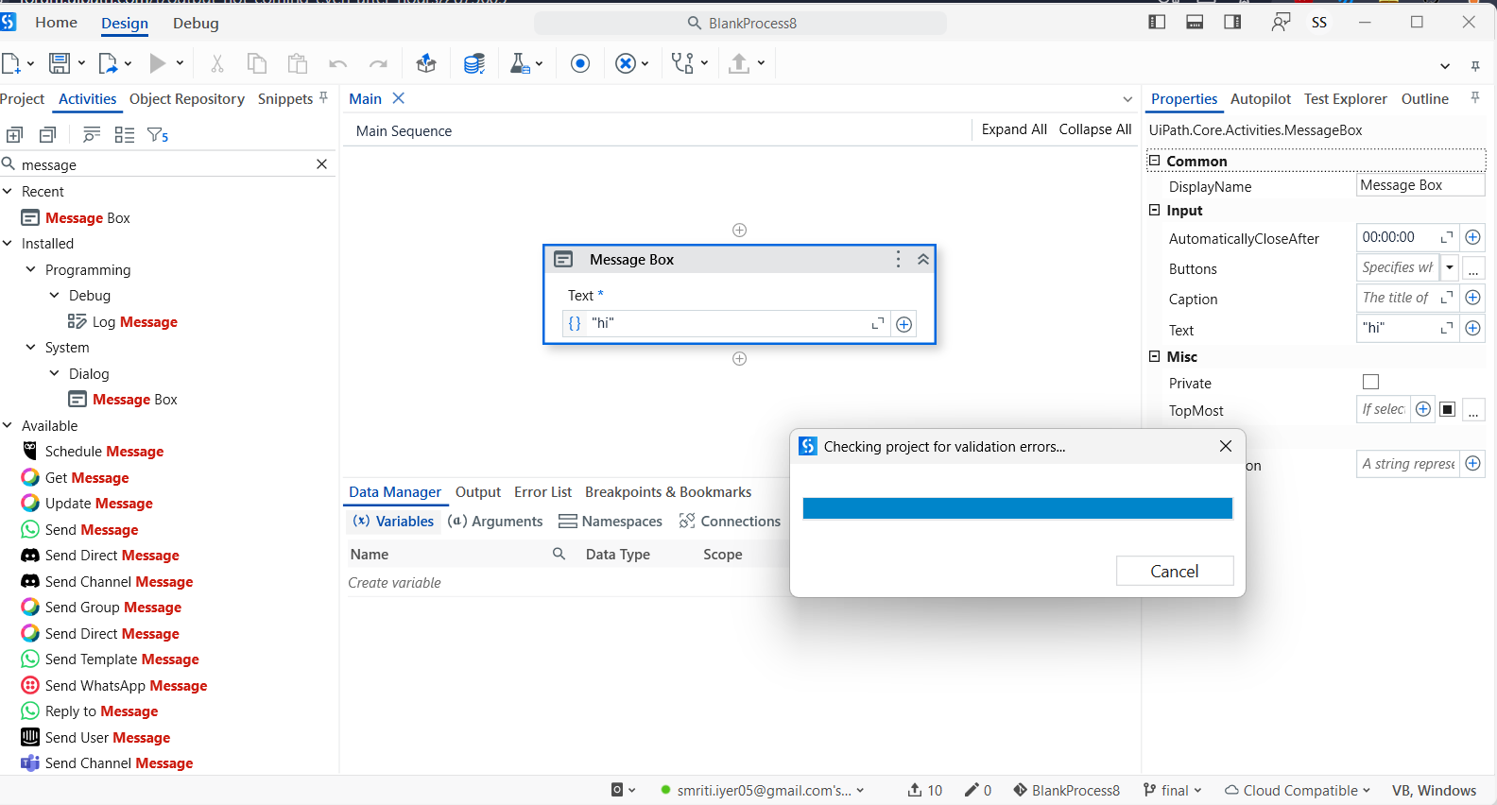Open the Manage Entities database icon
The image size is (1497, 805).
pos(474,63)
